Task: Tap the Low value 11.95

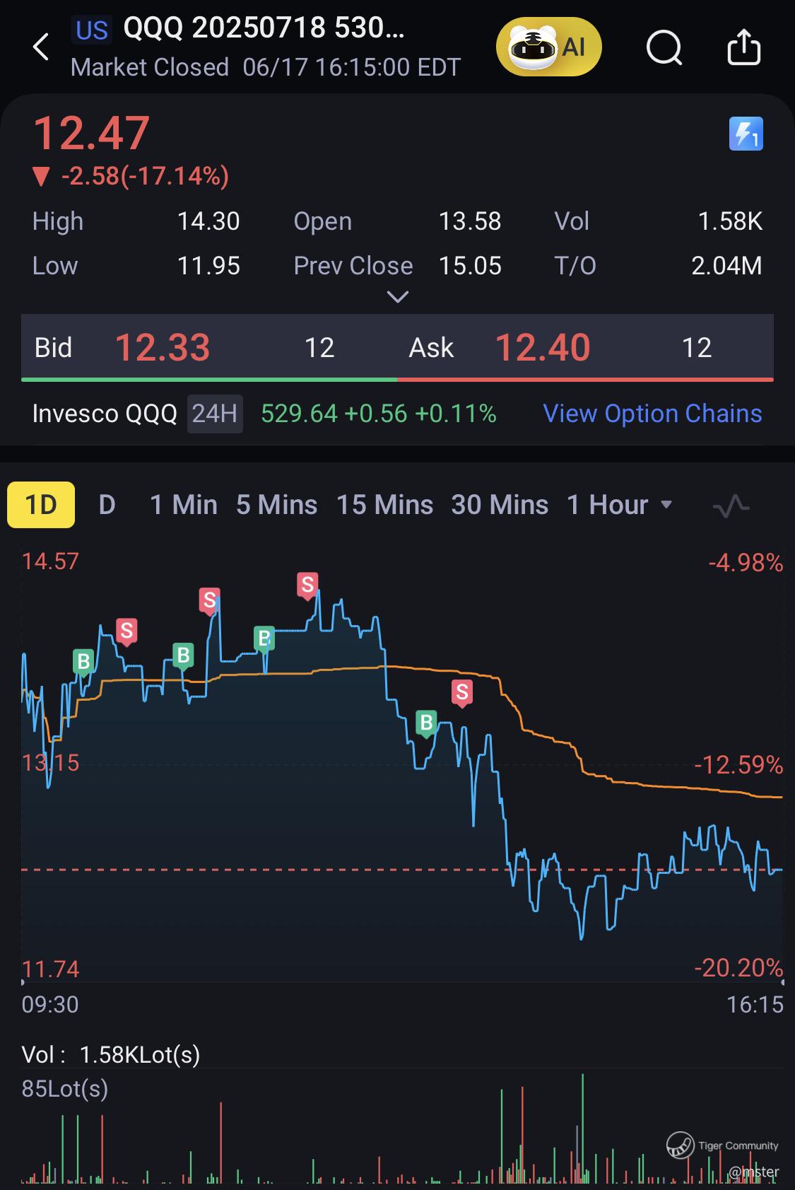Action: click(x=208, y=266)
